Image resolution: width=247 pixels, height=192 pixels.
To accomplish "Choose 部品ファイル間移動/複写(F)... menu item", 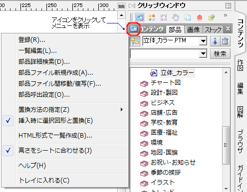I will [x=72, y=84].
